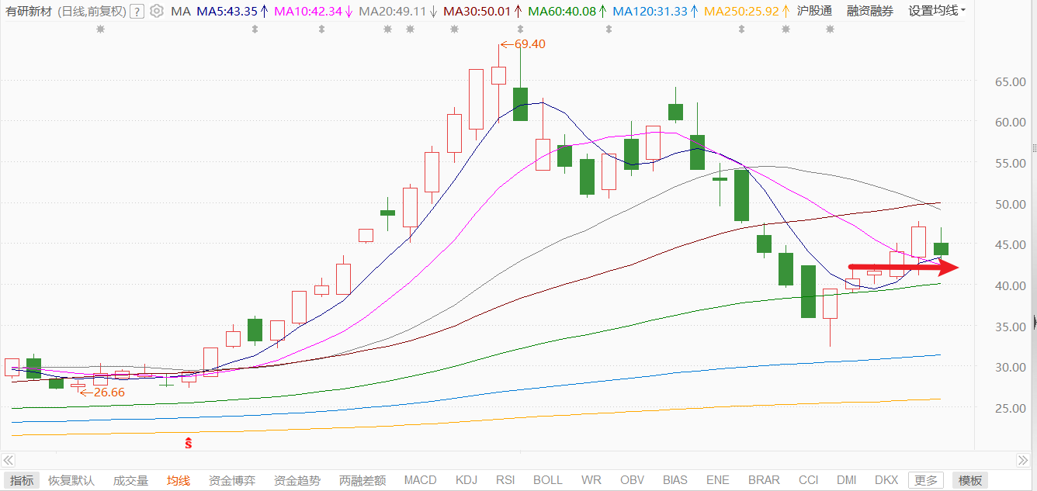Toggle the 沪股通 overlay
The image size is (1037, 491).
pyautogui.click(x=814, y=11)
